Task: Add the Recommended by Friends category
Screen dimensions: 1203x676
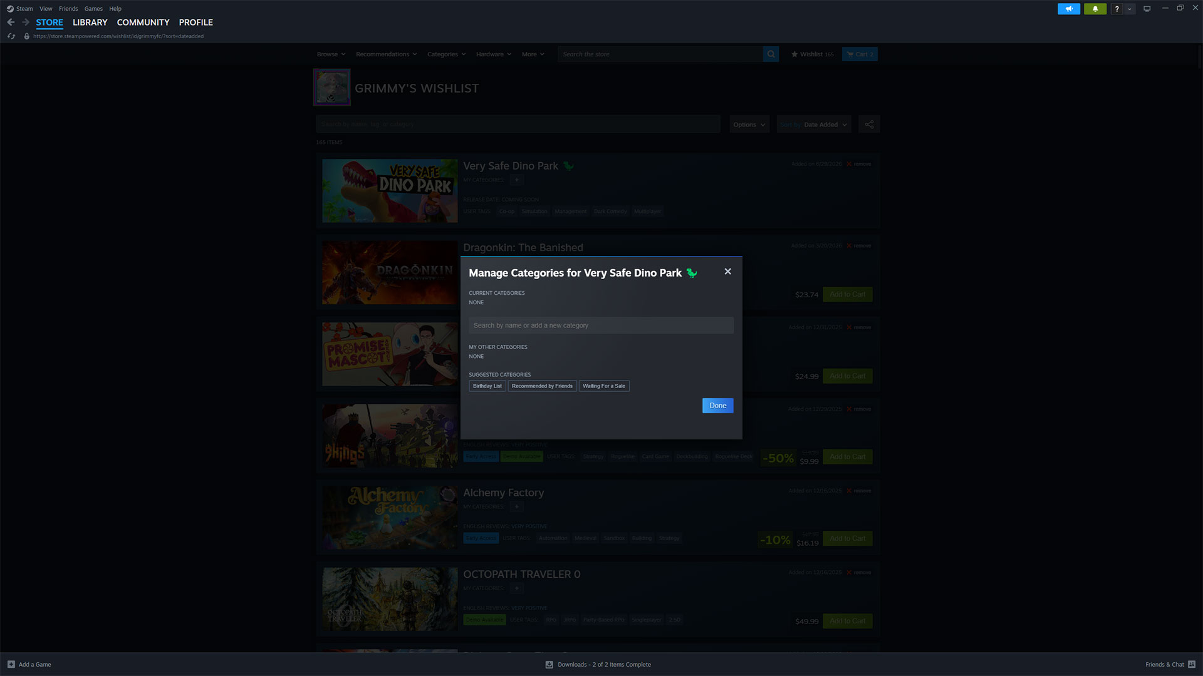Action: coord(542,386)
